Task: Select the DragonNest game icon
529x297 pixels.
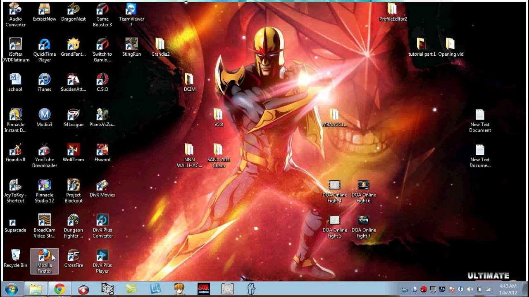Action: point(74,12)
